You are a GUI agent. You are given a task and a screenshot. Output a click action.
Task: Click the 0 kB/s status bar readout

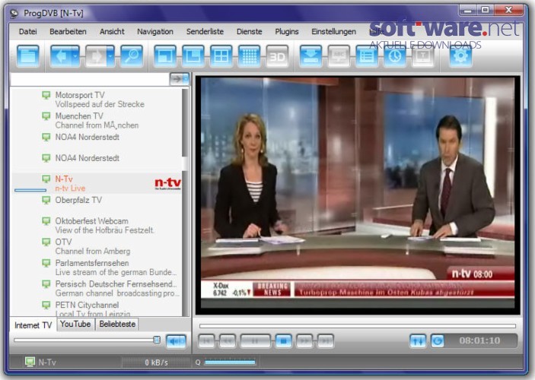click(x=156, y=363)
